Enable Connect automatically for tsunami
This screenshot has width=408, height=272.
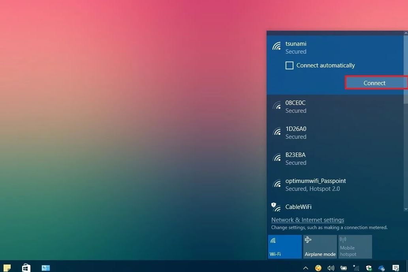[290, 65]
